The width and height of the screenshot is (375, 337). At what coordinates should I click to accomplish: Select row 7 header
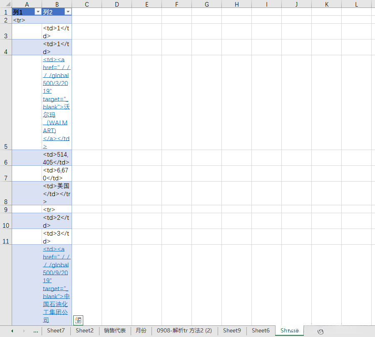6,174
